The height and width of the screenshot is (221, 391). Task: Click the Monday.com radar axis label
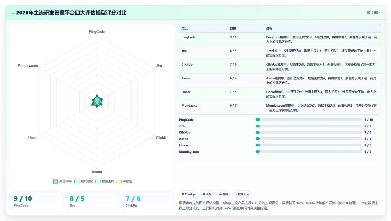(28, 66)
